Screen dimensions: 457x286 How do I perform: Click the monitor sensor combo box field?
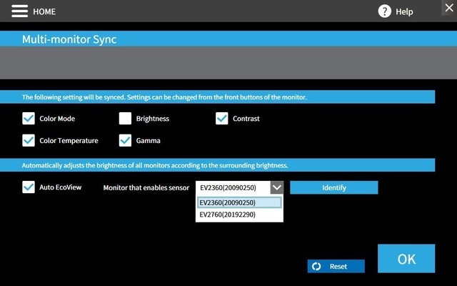232,187
